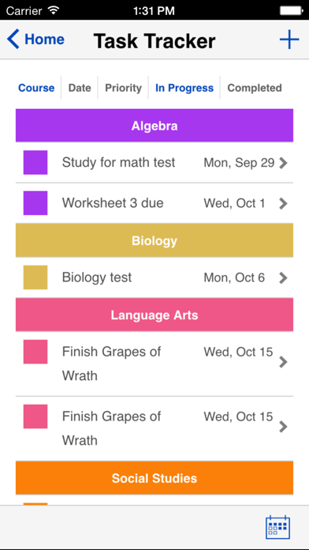This screenshot has height=550, width=309.
Task: Tap the Wi-Fi icon in status bar
Action: pyautogui.click(x=53, y=10)
